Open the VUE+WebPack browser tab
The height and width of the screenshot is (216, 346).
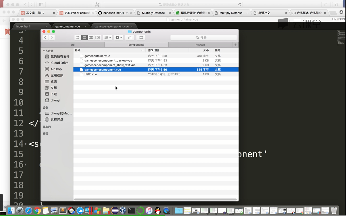click(76, 13)
